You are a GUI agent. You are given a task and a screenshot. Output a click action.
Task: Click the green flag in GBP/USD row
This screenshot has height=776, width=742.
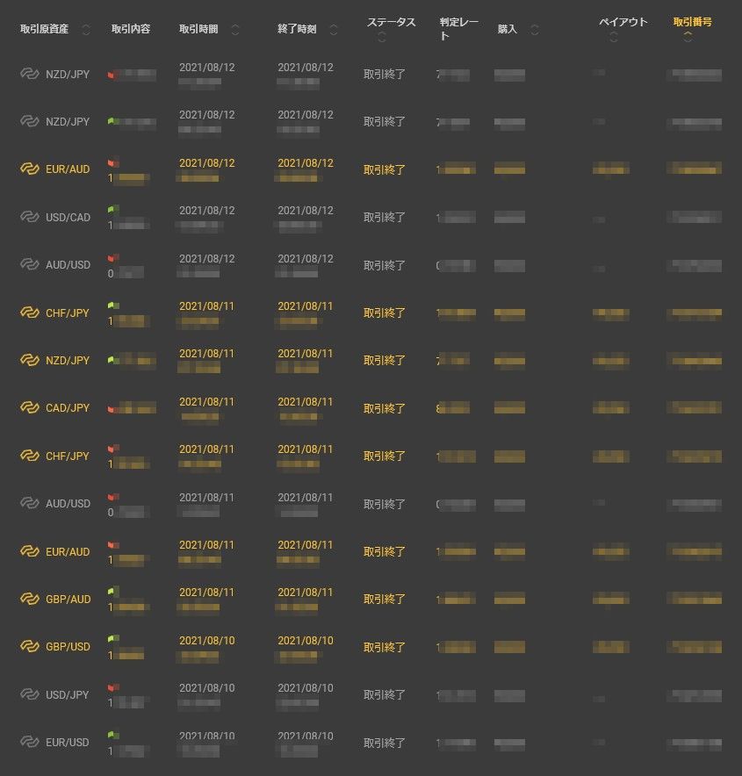(x=112, y=639)
